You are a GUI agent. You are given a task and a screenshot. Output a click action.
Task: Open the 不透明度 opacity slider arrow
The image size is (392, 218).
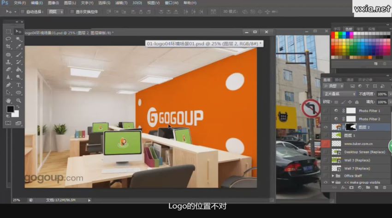point(390,94)
